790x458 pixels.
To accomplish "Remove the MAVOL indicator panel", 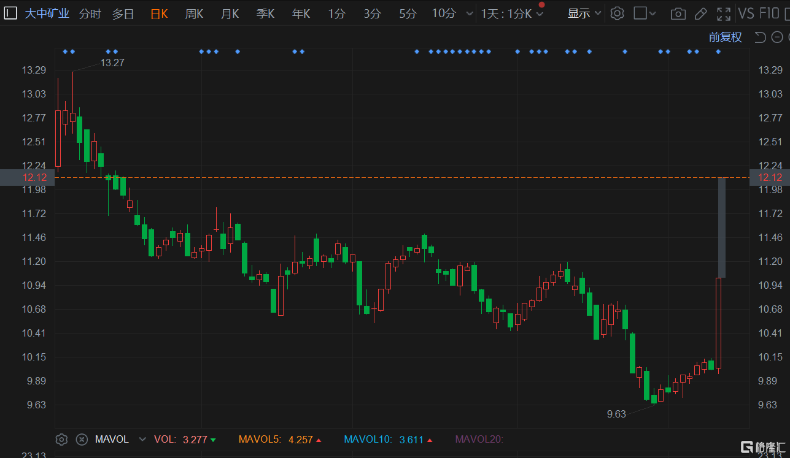I will click(x=82, y=439).
